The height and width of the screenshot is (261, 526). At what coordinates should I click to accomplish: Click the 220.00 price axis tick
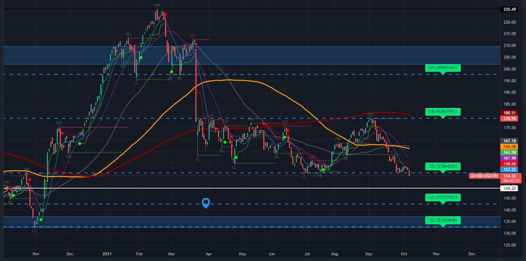[x=509, y=22]
